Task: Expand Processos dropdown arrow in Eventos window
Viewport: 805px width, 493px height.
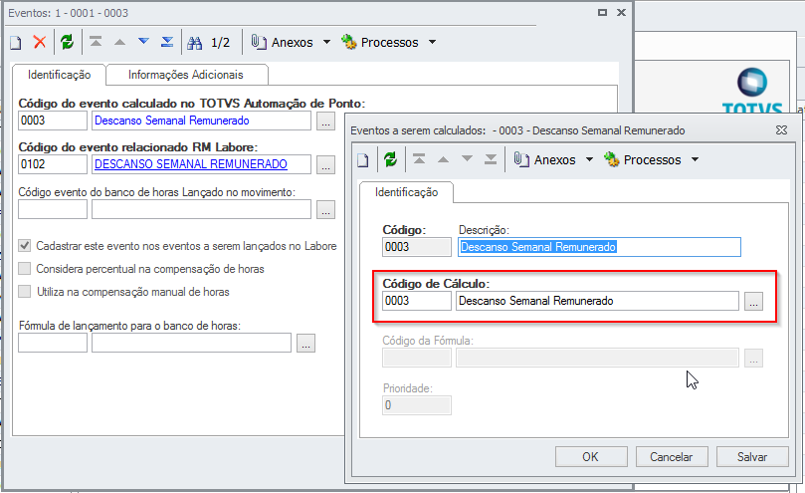Action: tap(432, 42)
